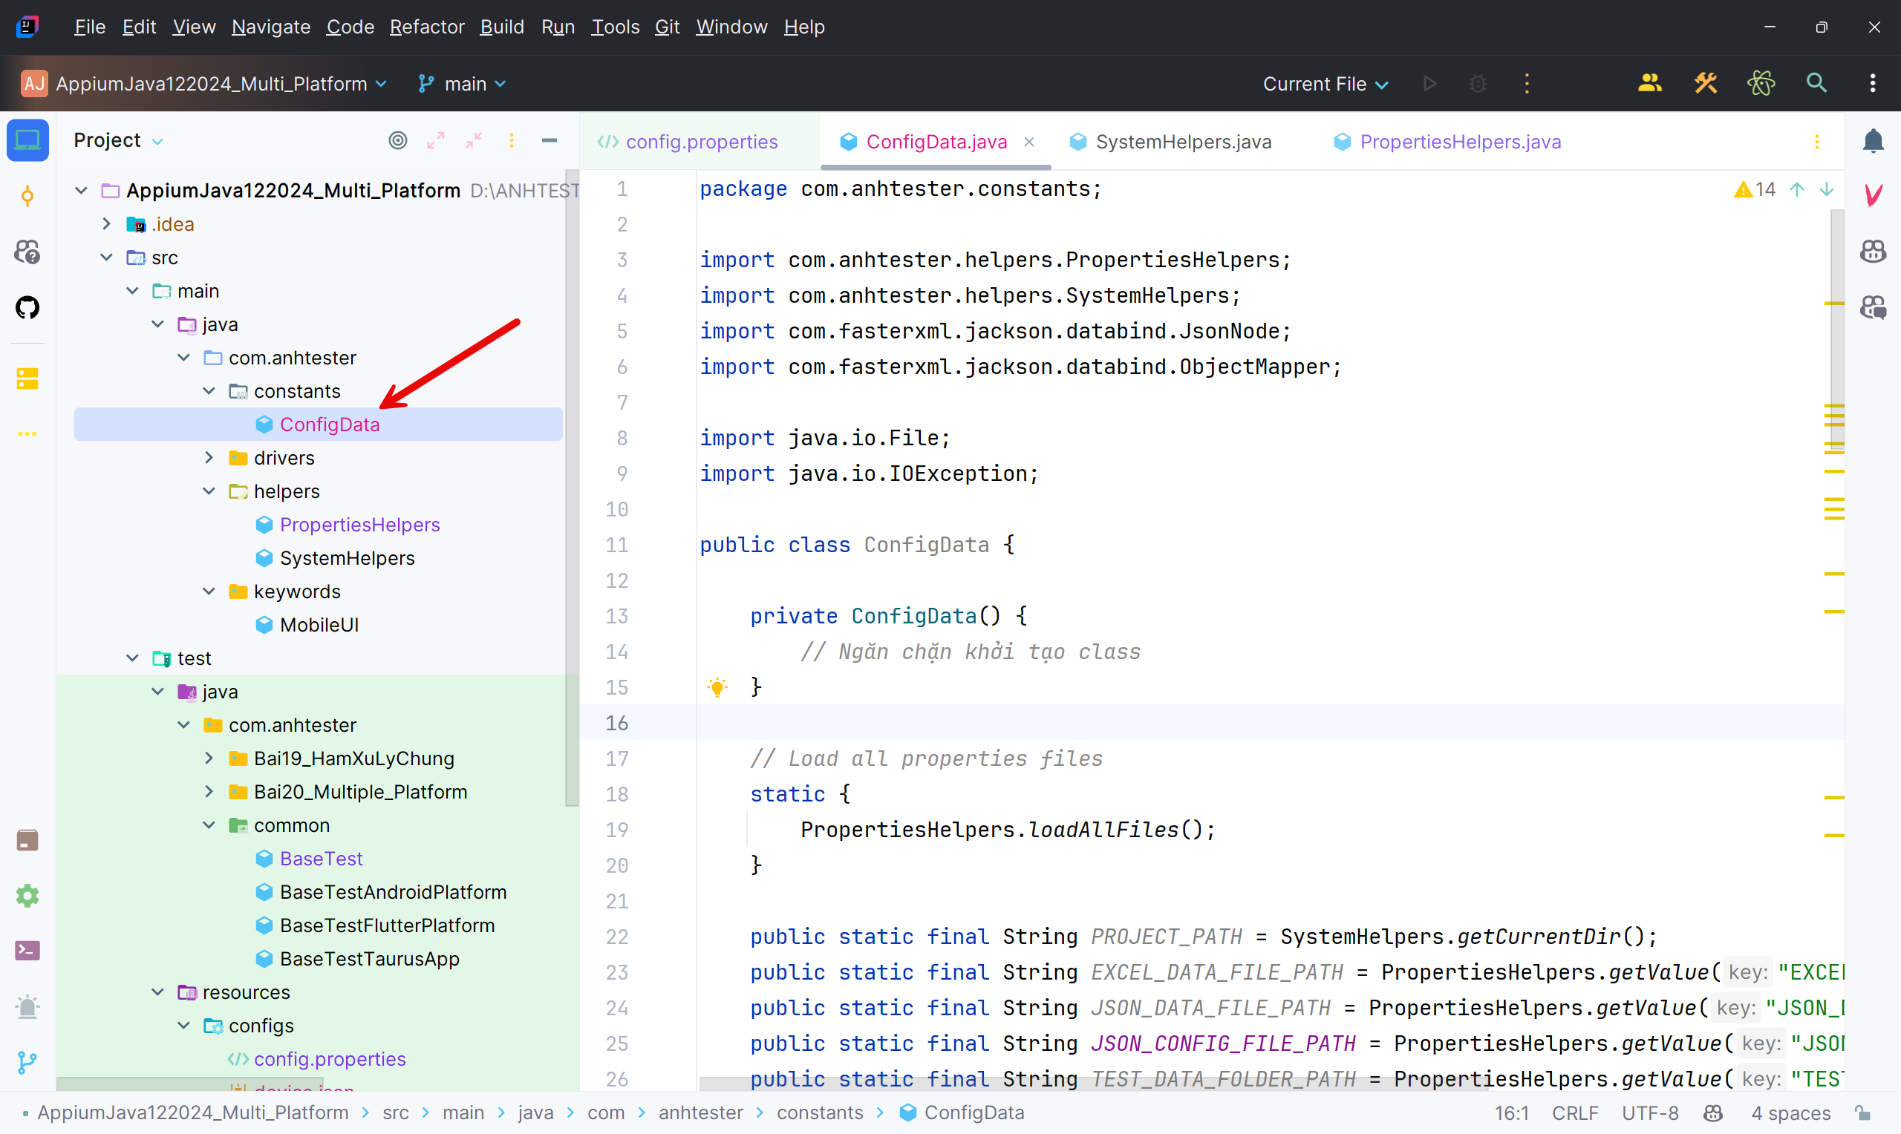Open the Structure tool window icon
The image size is (1901, 1134).
pyautogui.click(x=27, y=378)
